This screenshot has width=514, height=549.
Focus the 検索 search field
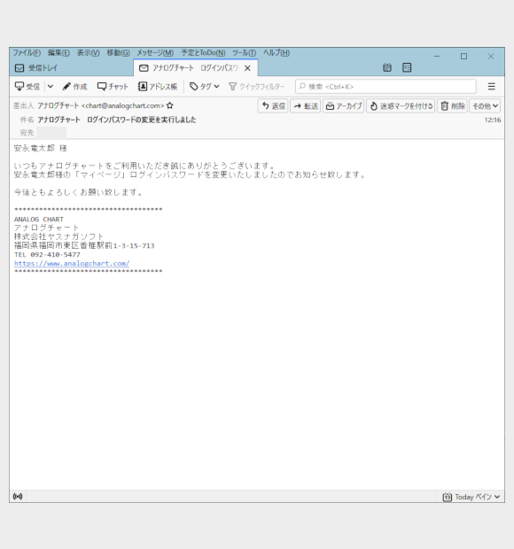[385, 87]
